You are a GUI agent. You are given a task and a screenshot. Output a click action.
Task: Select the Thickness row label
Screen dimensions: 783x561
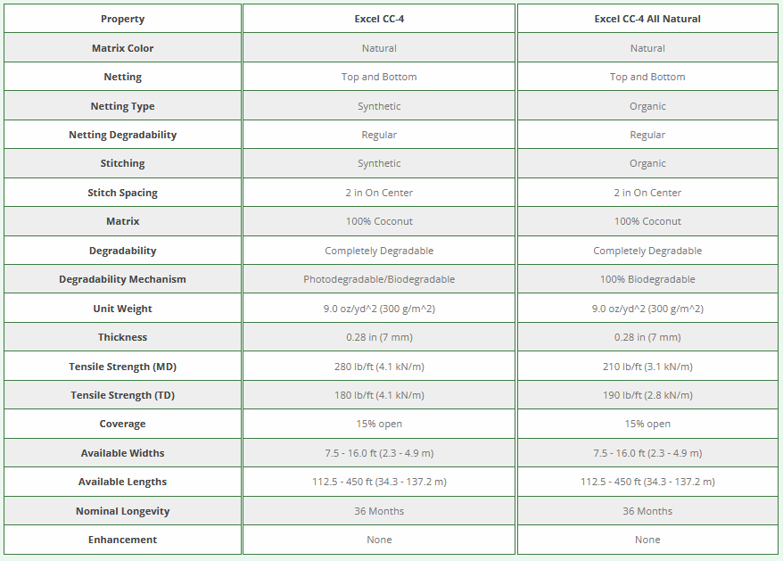click(122, 337)
